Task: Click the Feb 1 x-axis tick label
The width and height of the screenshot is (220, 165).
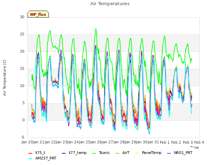Action: [x=165, y=142]
